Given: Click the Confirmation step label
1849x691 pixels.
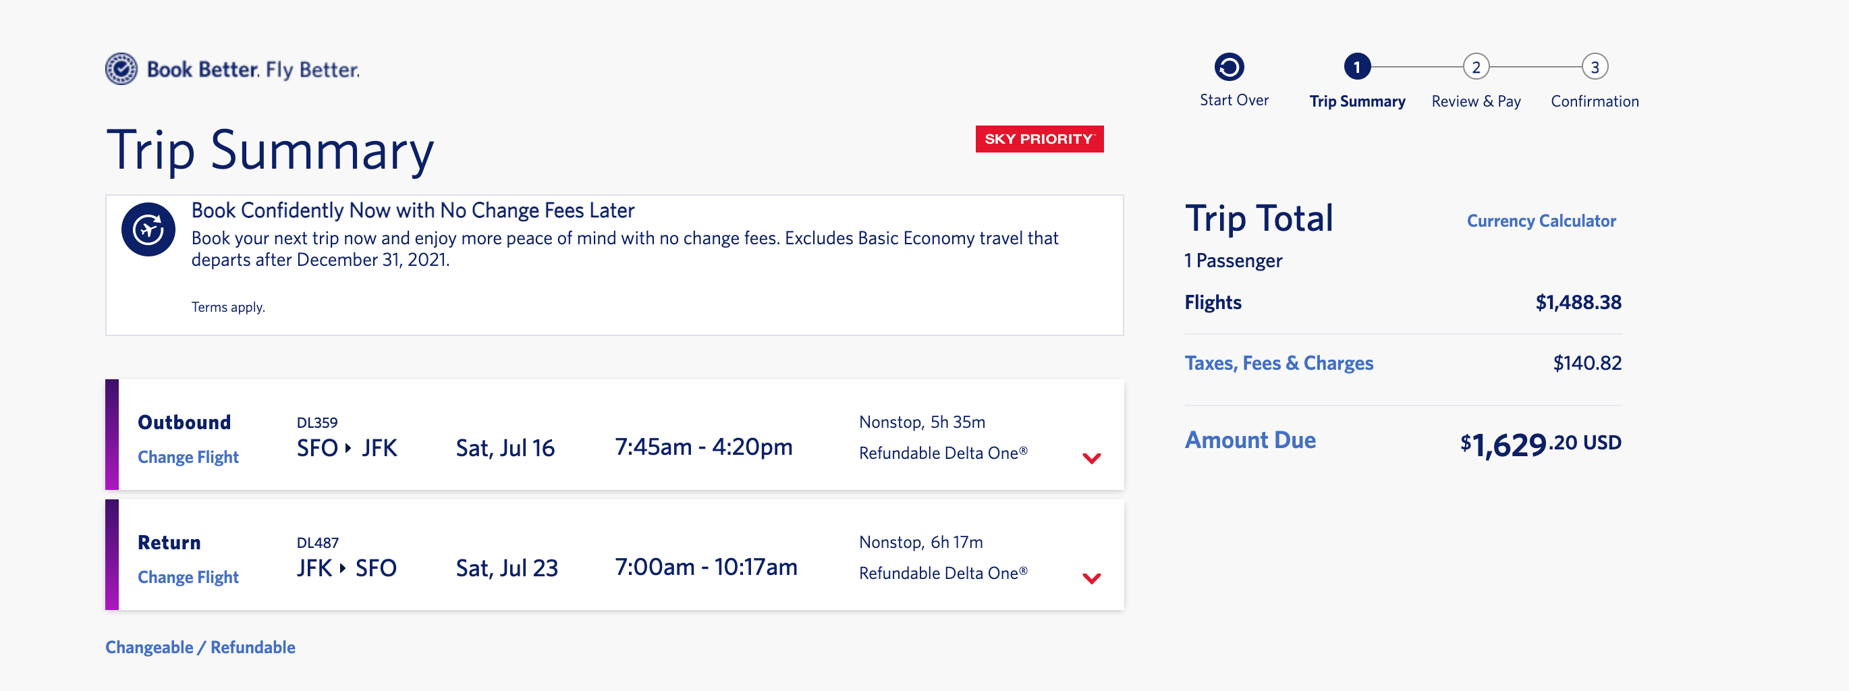Looking at the screenshot, I should tap(1594, 101).
